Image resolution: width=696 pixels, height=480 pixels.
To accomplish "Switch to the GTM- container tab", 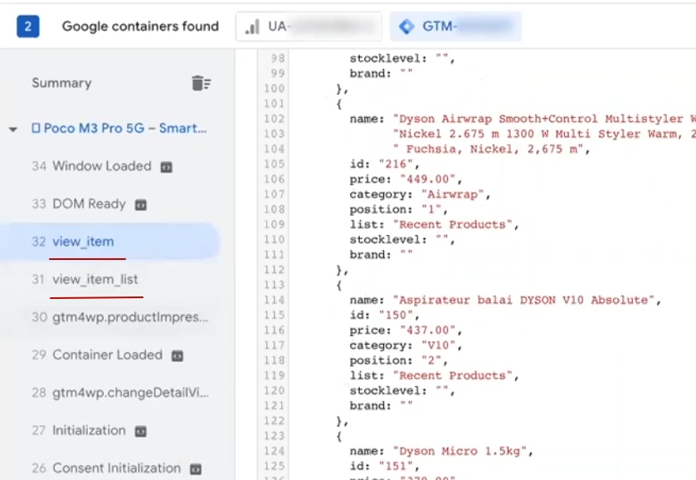I will (x=455, y=27).
